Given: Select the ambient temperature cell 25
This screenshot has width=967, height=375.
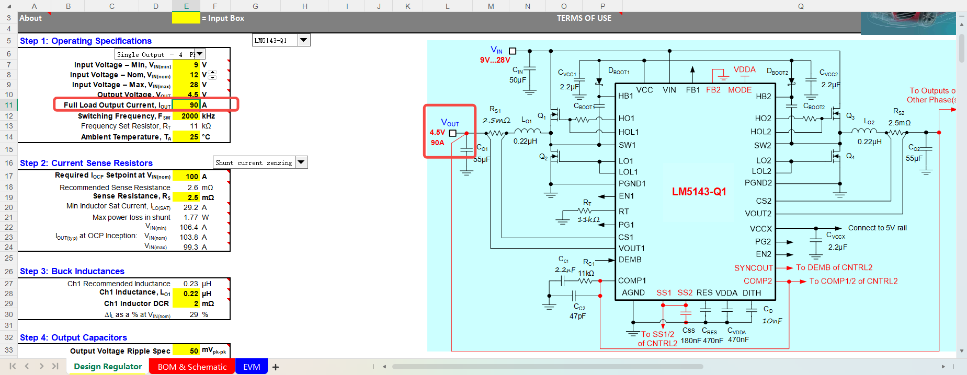Looking at the screenshot, I should (x=186, y=137).
